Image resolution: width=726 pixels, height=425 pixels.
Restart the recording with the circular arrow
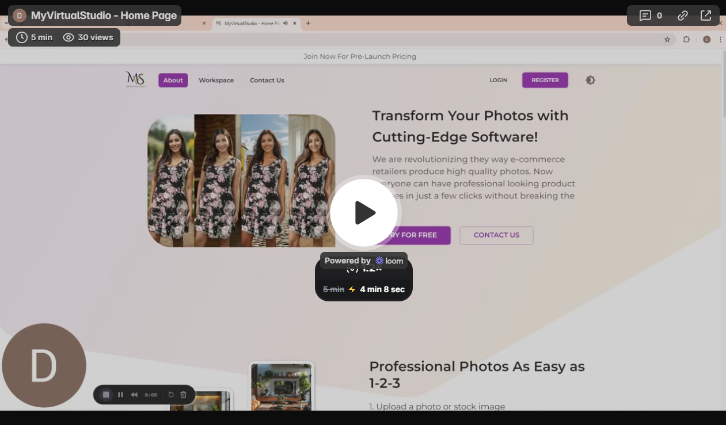[x=171, y=395]
